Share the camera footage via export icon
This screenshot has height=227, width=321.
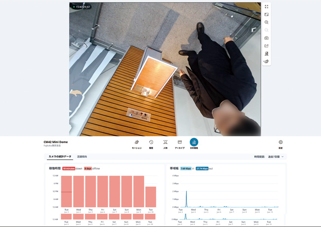click(x=266, y=46)
